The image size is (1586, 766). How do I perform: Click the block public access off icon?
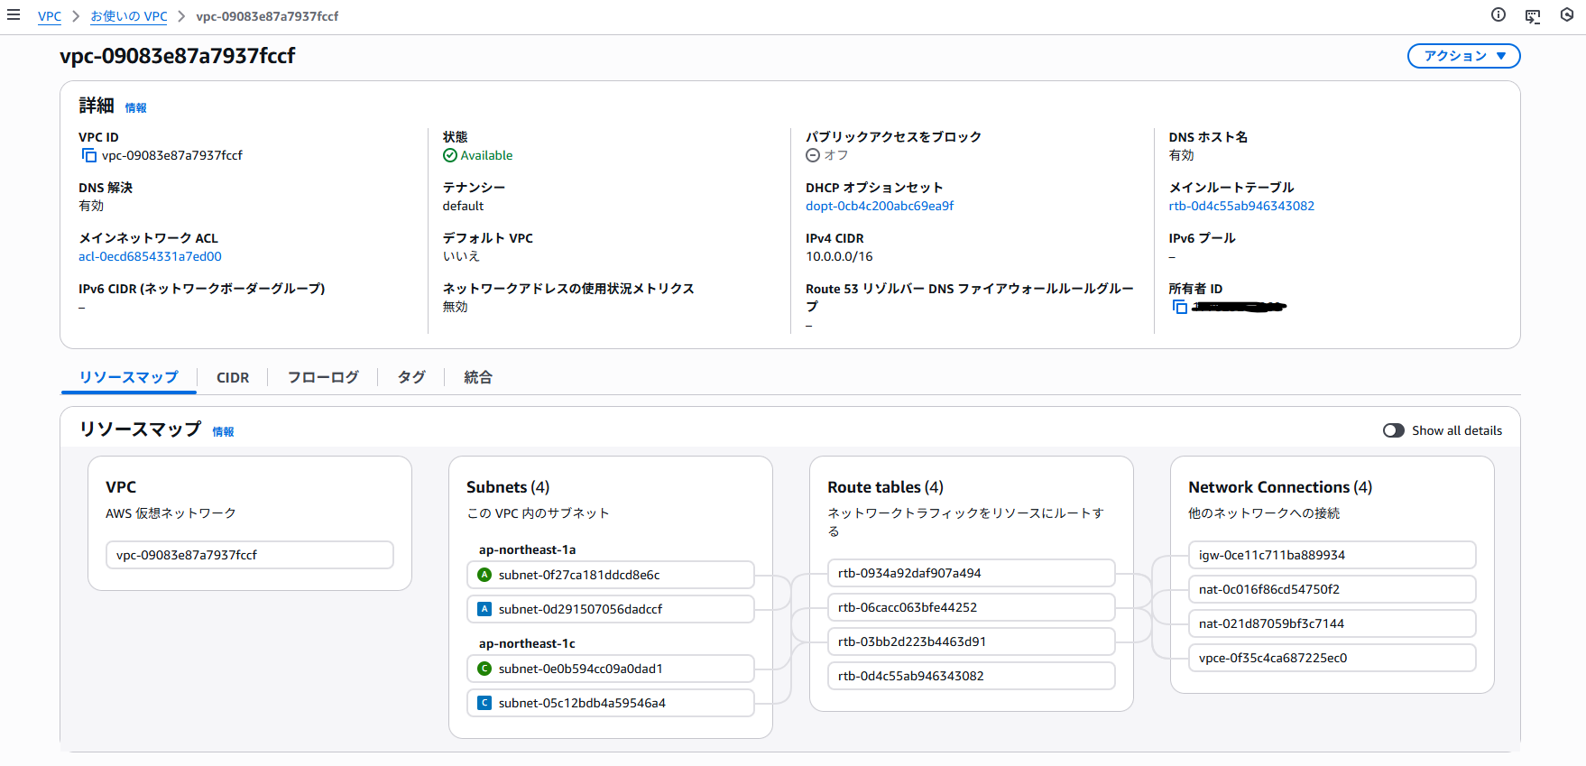[813, 155]
